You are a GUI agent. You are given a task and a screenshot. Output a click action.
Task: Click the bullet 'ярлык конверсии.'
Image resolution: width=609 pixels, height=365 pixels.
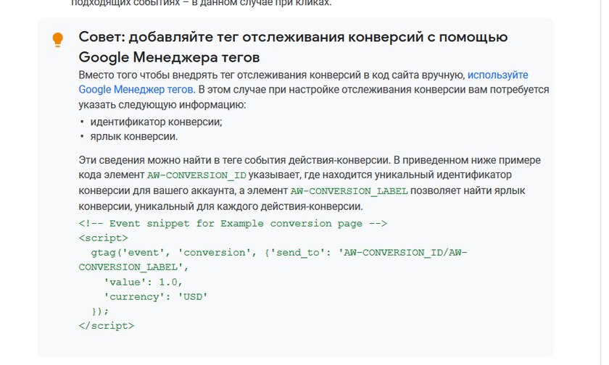point(134,137)
